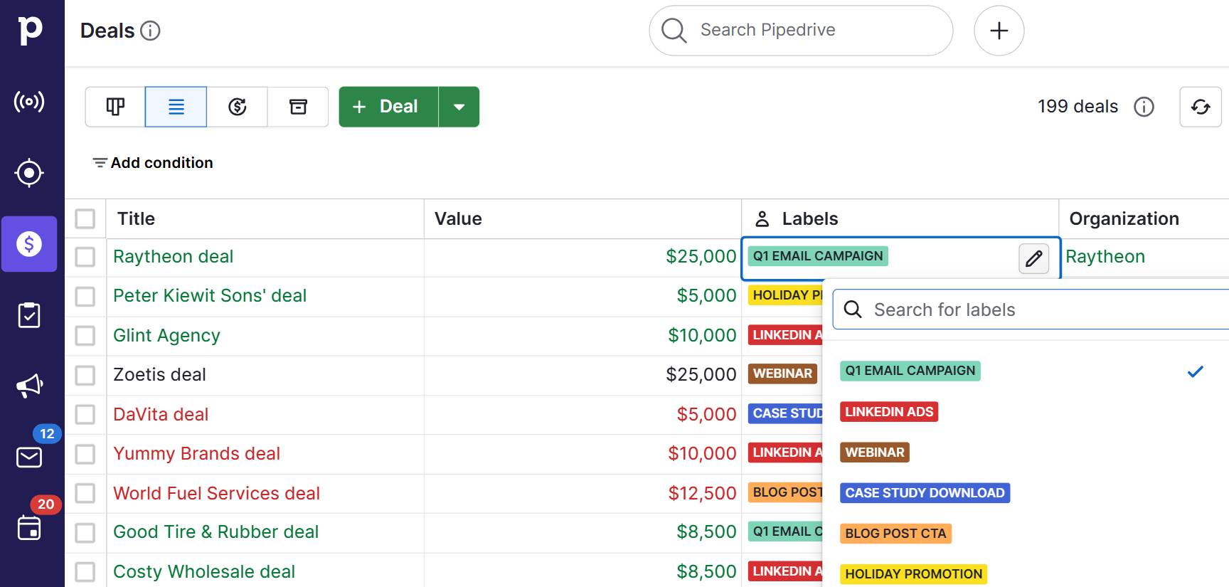Open the Campaigns megaphone icon in sidebar
This screenshot has height=587, width=1229.
click(29, 386)
